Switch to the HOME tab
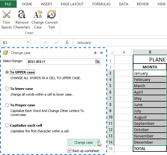Image resolution: width=167 pixels, height=155 pixels. [27, 4]
